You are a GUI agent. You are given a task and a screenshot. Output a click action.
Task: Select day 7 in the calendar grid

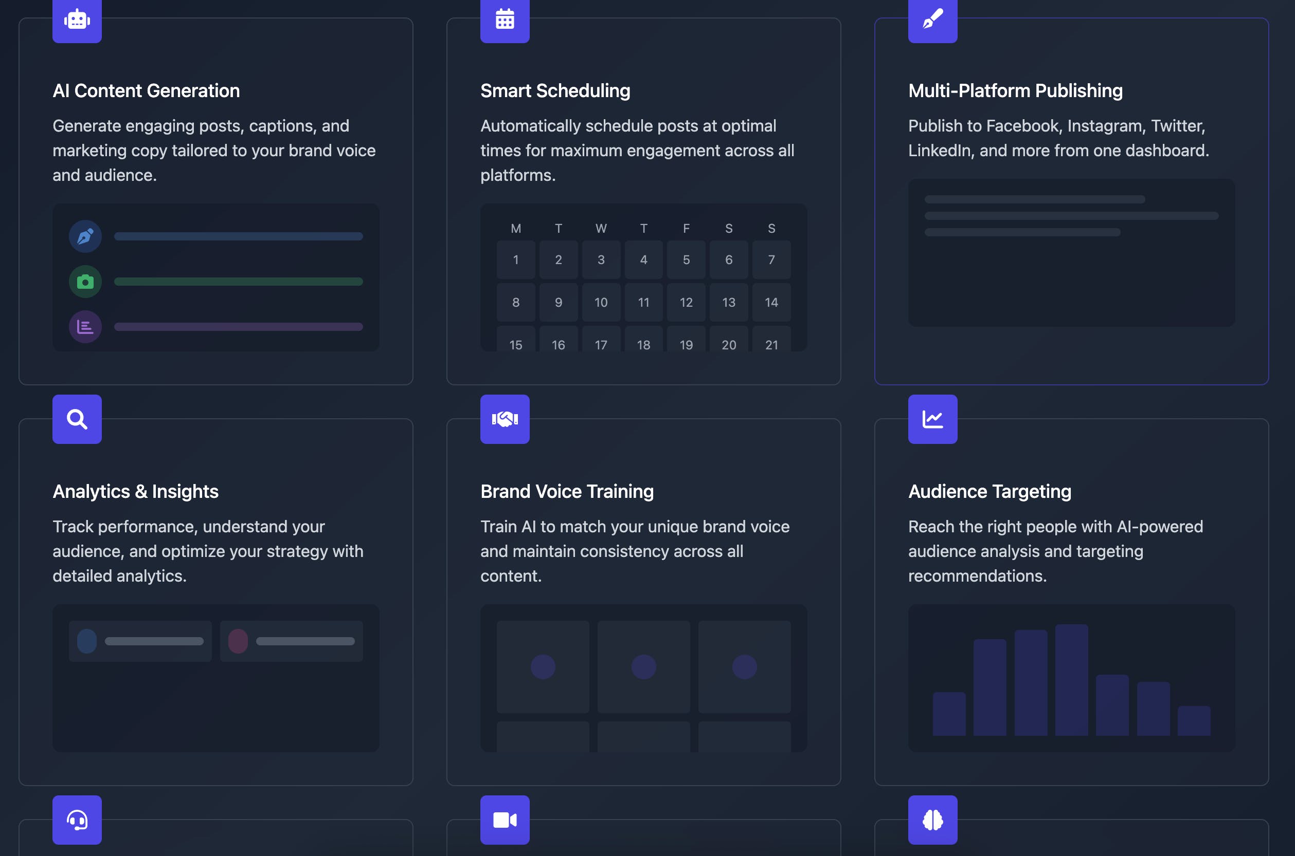(x=771, y=260)
